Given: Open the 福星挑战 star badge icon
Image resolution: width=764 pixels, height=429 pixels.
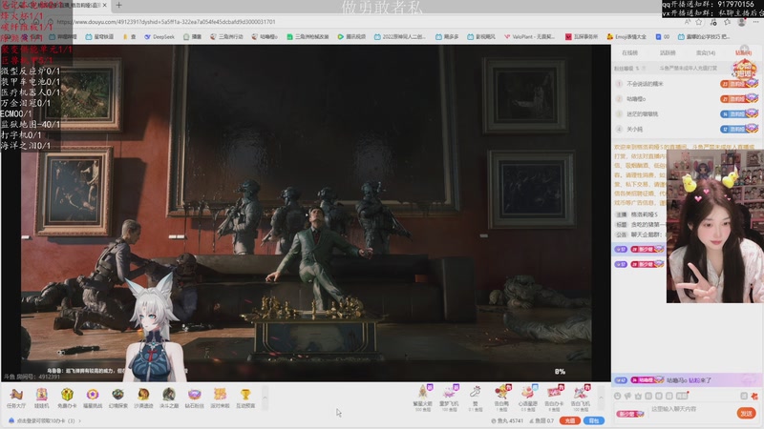Looking at the screenshot, I should tap(92, 398).
